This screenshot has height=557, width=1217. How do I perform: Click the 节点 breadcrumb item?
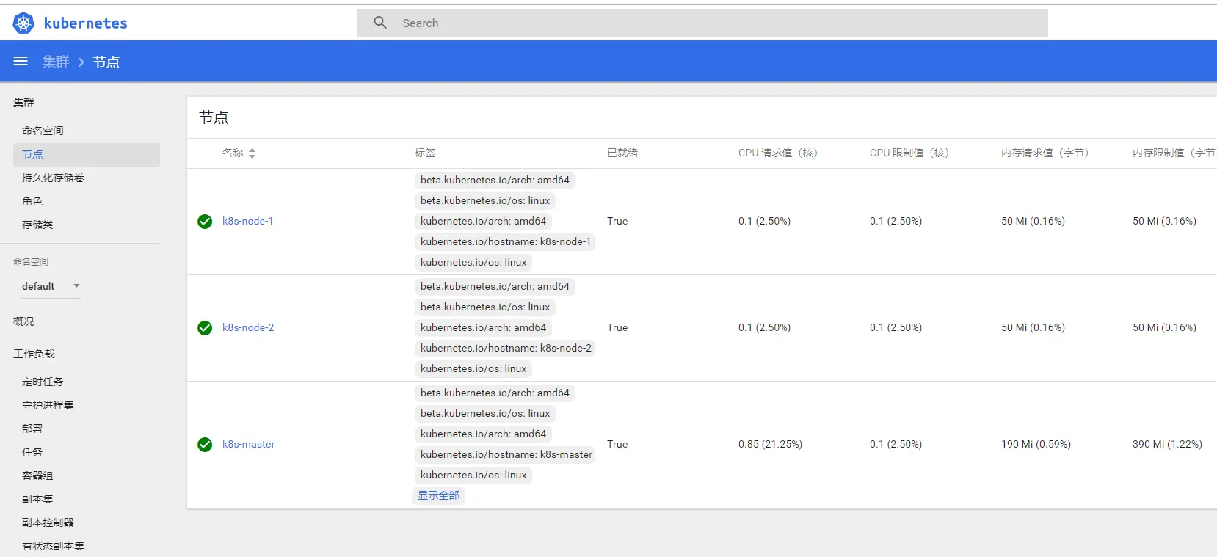pos(106,62)
